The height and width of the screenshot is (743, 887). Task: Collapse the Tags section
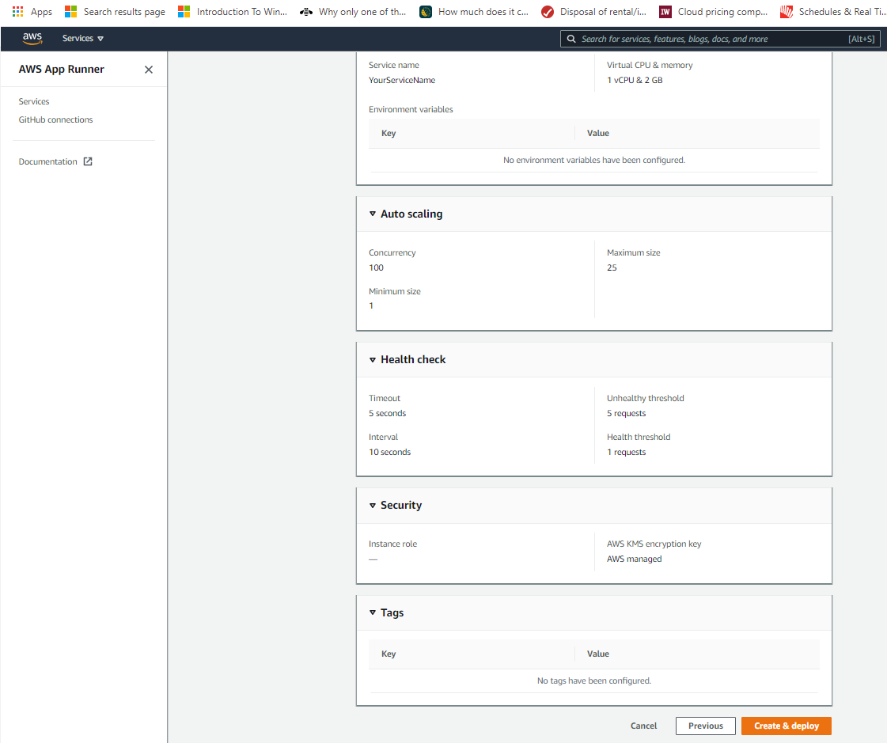(372, 612)
